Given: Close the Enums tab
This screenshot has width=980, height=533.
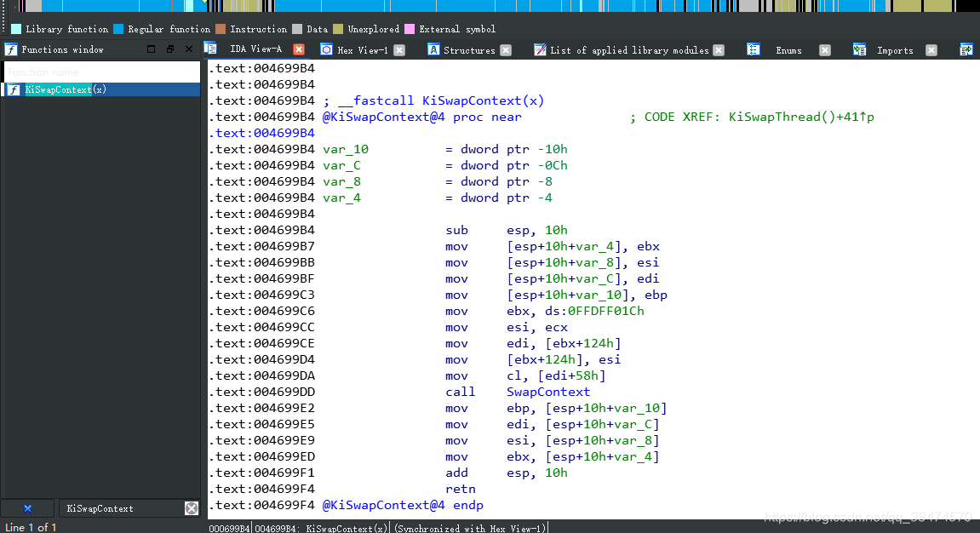Looking at the screenshot, I should (x=825, y=50).
